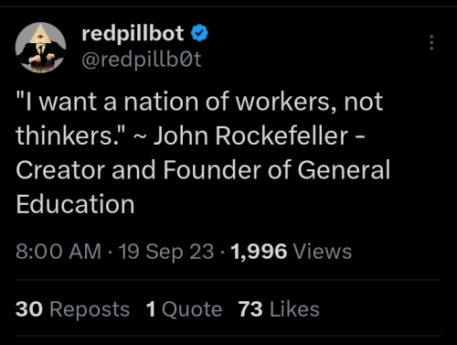The width and height of the screenshot is (457, 345).
Task: Open the three-dot more options menu
Action: (x=431, y=42)
